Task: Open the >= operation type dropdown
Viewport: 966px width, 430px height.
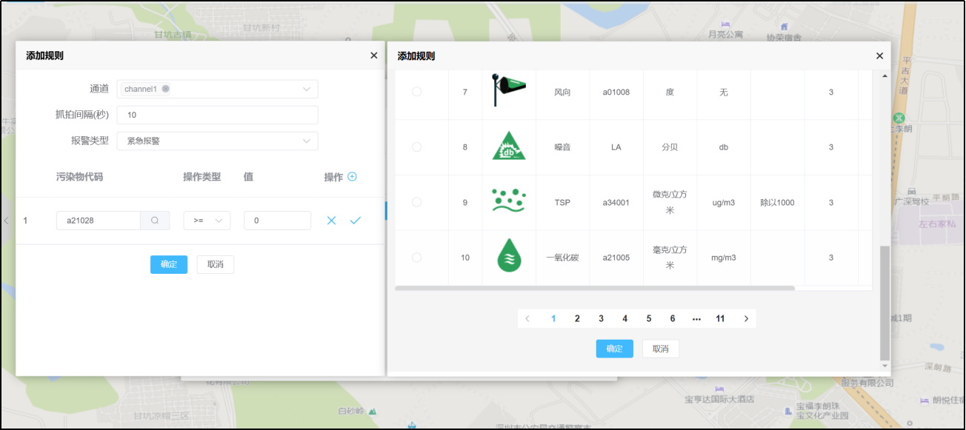Action: click(x=207, y=221)
